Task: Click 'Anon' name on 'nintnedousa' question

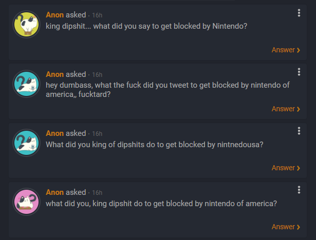Action: 54,133
